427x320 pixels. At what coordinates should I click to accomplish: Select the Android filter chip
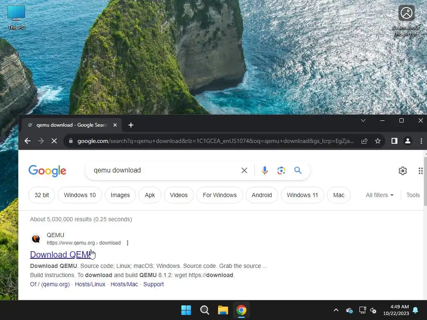click(x=262, y=195)
